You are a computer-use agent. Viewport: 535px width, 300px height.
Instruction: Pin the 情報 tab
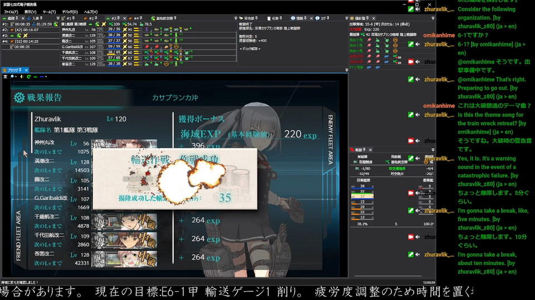pyautogui.click(x=306, y=18)
